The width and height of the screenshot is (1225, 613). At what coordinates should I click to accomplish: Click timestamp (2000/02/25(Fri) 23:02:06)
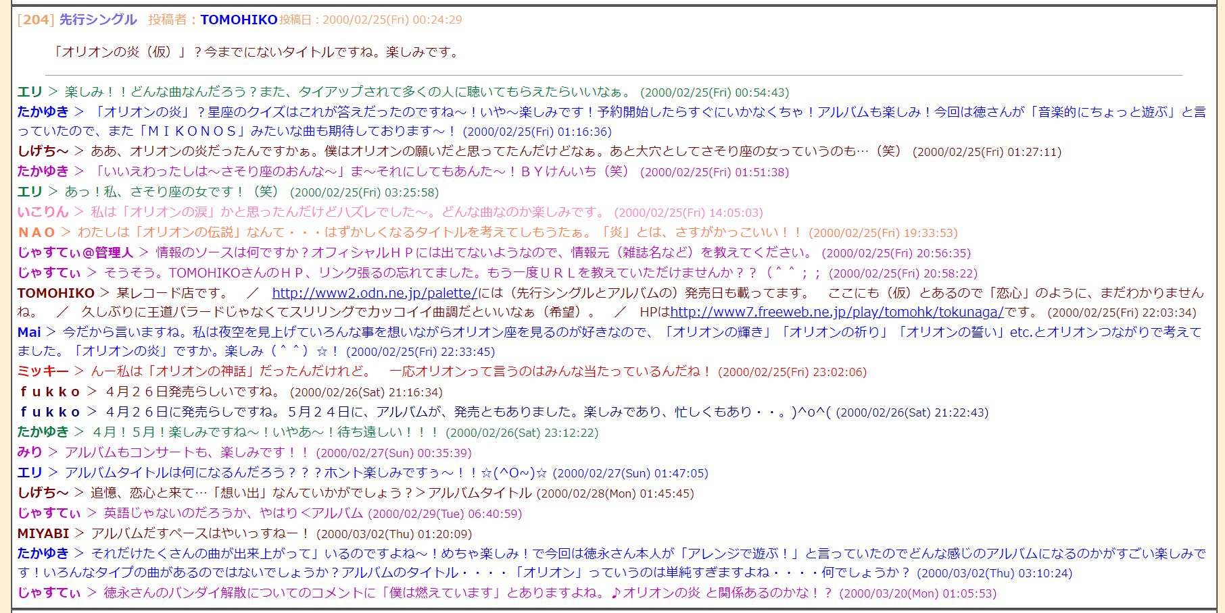click(x=792, y=372)
